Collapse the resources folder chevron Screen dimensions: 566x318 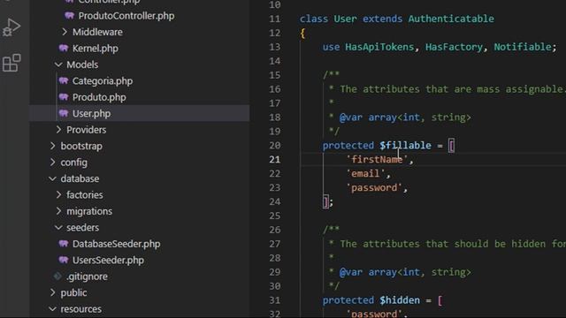(53, 309)
